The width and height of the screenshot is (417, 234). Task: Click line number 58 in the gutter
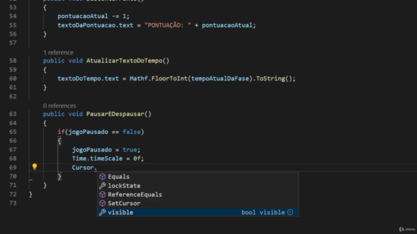13,60
